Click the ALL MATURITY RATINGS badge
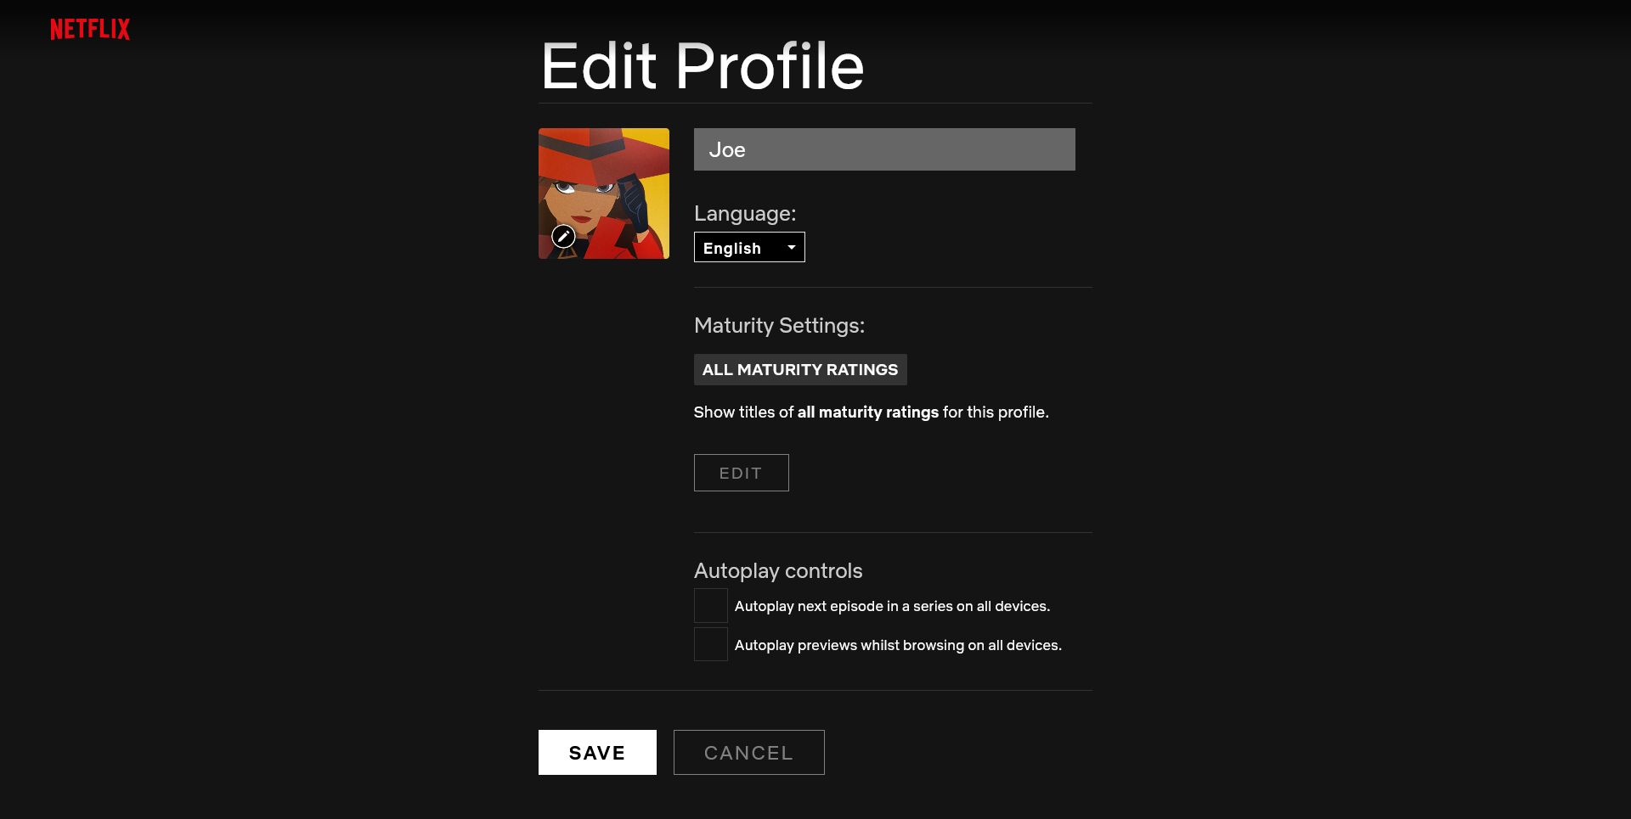The width and height of the screenshot is (1631, 819). (x=799, y=369)
